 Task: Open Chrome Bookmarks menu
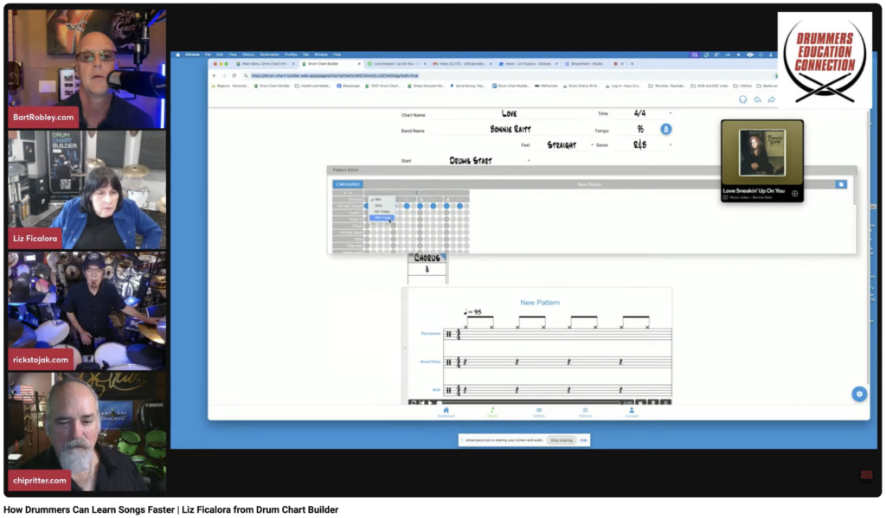coord(270,54)
